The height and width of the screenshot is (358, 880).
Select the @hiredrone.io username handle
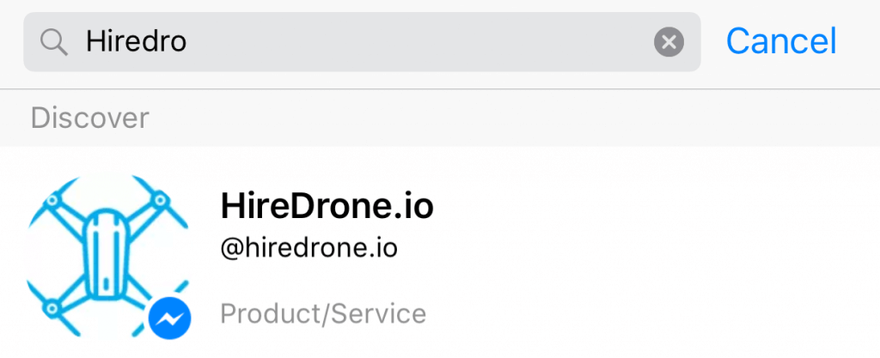point(309,249)
